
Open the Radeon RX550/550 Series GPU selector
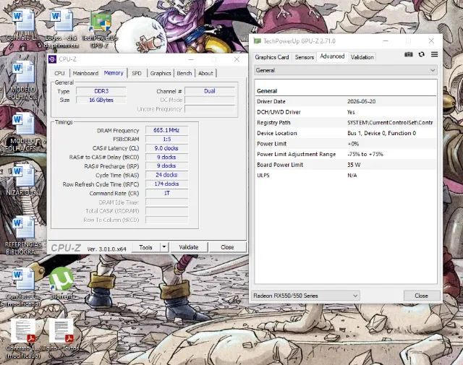click(305, 296)
